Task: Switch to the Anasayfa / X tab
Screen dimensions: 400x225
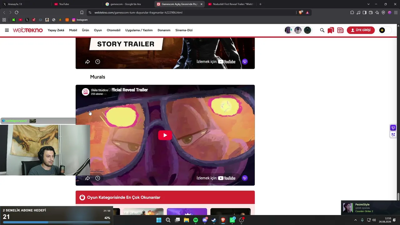Action: click(26, 4)
